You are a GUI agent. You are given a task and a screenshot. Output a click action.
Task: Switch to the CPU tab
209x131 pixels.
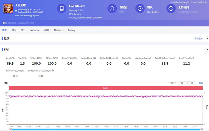coord(23,30)
